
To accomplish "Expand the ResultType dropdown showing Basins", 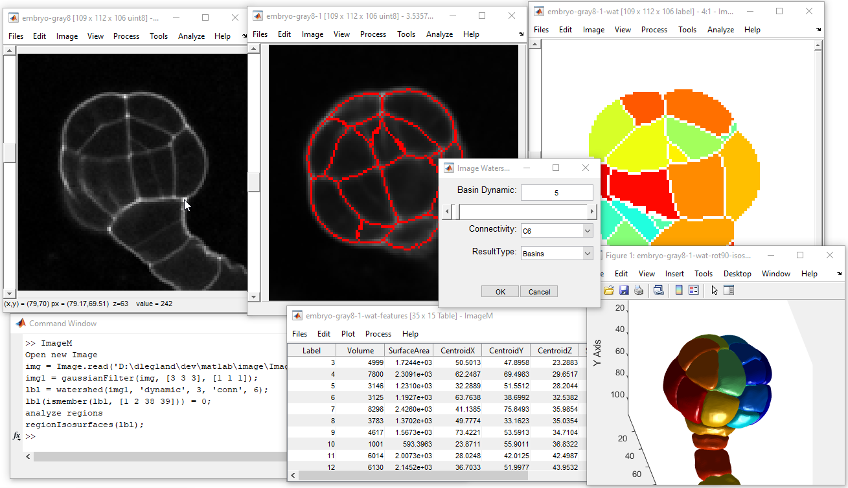I will coord(587,254).
